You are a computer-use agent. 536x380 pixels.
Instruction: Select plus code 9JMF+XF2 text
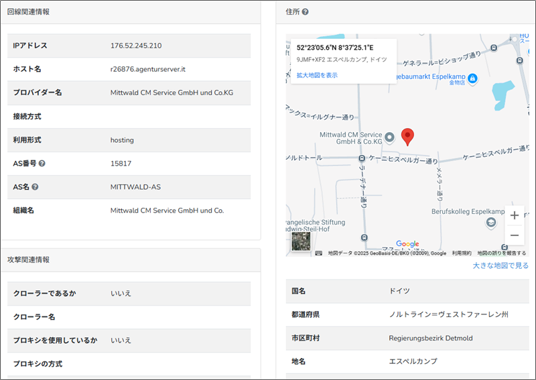(x=311, y=60)
